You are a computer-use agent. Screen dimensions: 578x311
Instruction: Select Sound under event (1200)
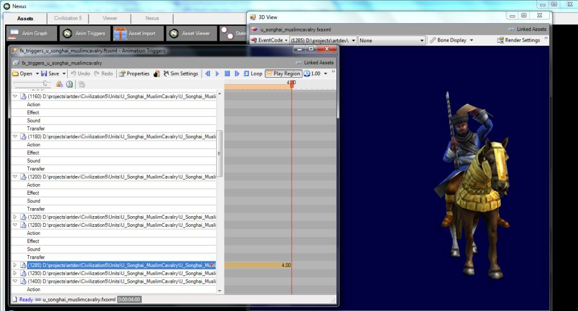[33, 201]
